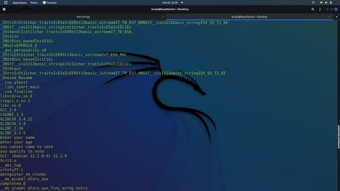Screen dimensions: 340x191
Task: Click the line 'CXXABI_1.3'
Action: 12,115
